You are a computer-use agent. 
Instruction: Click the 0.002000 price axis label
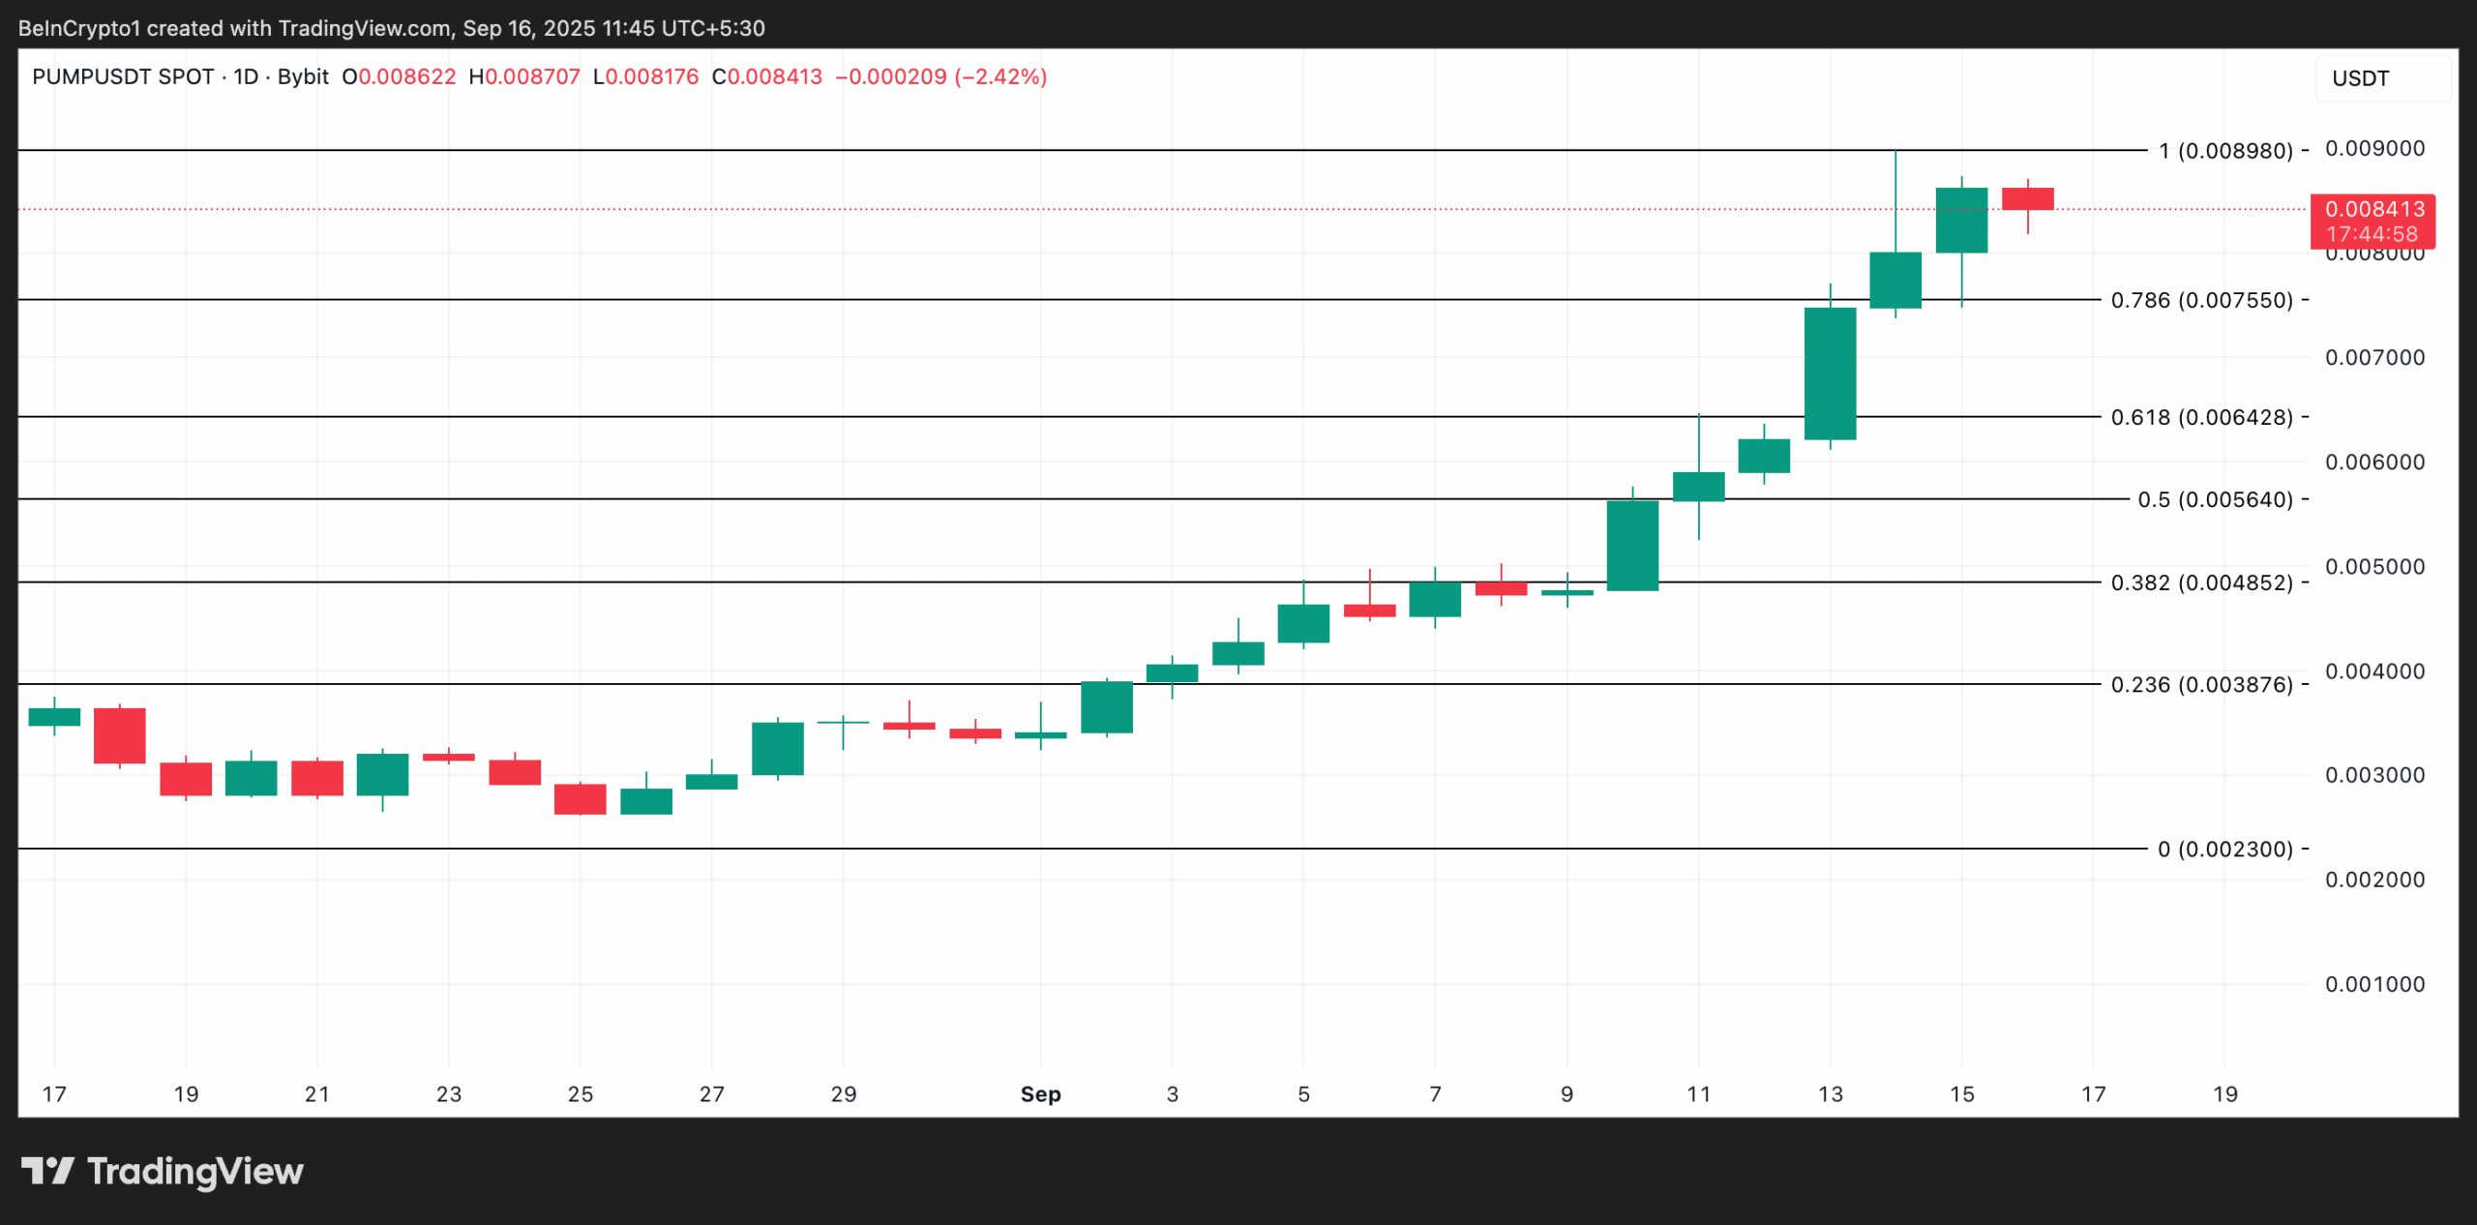(2374, 880)
